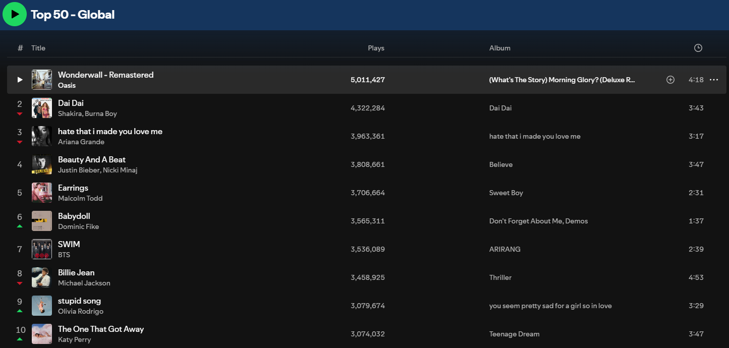Open Teenage Dream album link
The image size is (729, 348).
tap(514, 334)
